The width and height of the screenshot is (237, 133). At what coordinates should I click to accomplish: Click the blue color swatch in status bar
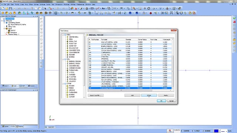click(216, 131)
